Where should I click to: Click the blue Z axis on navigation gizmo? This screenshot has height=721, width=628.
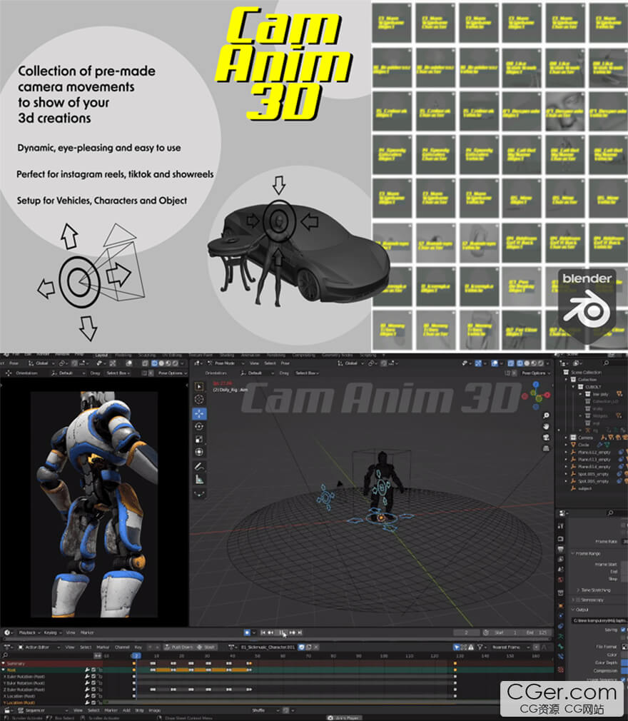(536, 384)
